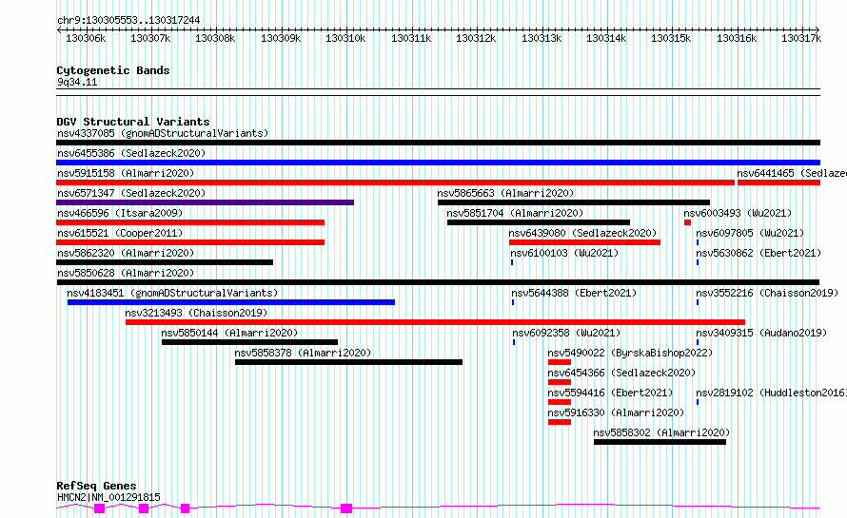The width and height of the screenshot is (847, 518).
Task: Click the nsv3409315 (Audano2019) label
Action: tap(761, 333)
